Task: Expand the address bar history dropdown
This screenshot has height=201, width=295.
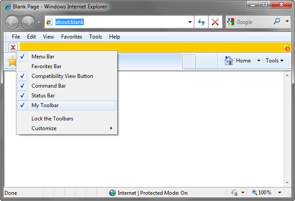Action: point(190,22)
